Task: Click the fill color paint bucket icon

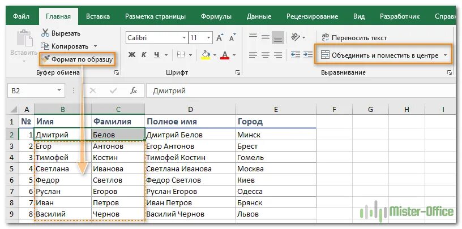Action: point(206,55)
